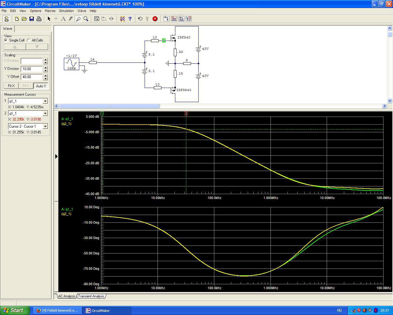393x315 pixels.
Task: Open the cursor 1 waveform dropdown
Action: pos(45,101)
